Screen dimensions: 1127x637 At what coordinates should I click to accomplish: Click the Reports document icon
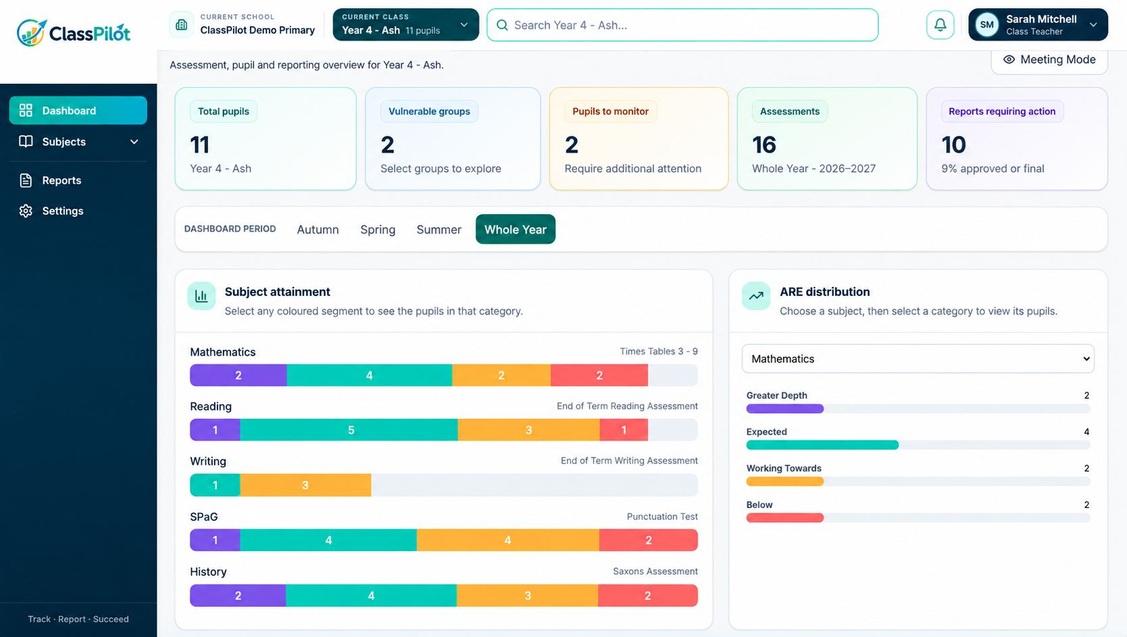click(x=26, y=180)
